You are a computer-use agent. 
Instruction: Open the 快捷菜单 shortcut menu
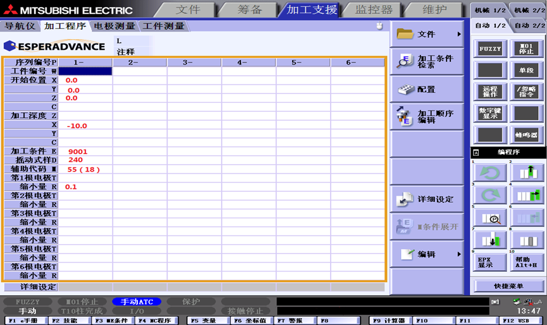click(508, 286)
